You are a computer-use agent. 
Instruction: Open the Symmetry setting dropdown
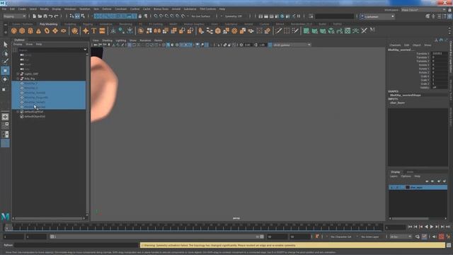click(x=234, y=16)
